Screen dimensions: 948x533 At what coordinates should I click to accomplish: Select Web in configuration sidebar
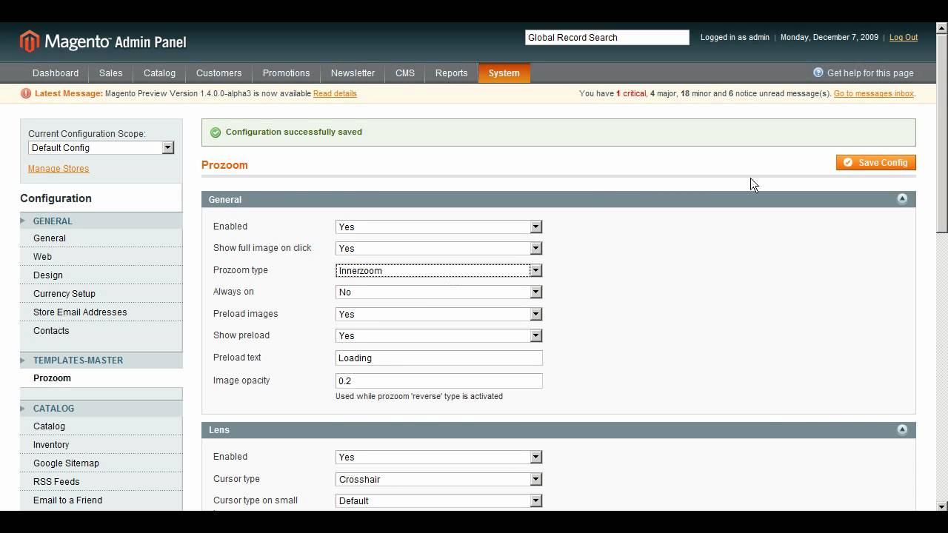click(x=42, y=257)
